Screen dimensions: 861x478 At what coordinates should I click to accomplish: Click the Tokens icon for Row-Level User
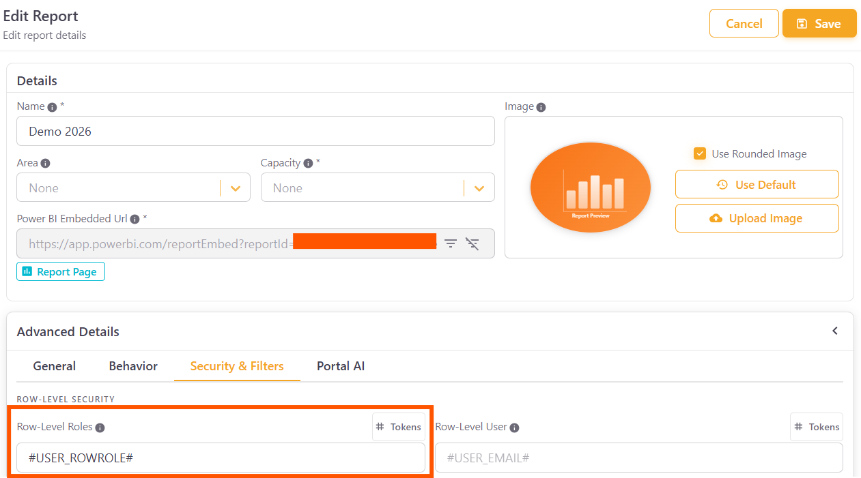[816, 426]
